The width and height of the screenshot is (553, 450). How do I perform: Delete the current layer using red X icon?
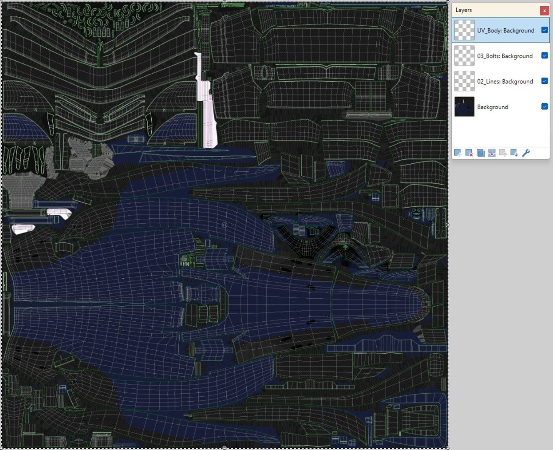[469, 153]
